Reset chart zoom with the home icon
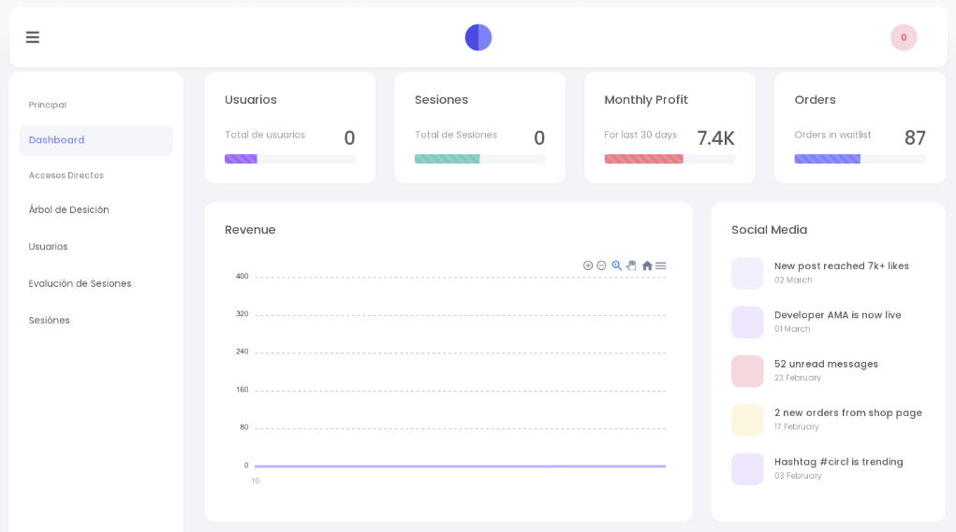This screenshot has height=532, width=956. (x=646, y=266)
